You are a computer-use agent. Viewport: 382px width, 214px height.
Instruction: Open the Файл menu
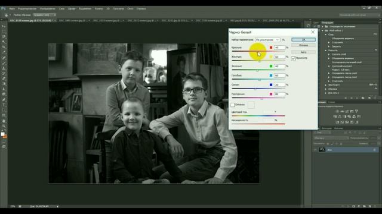point(12,9)
